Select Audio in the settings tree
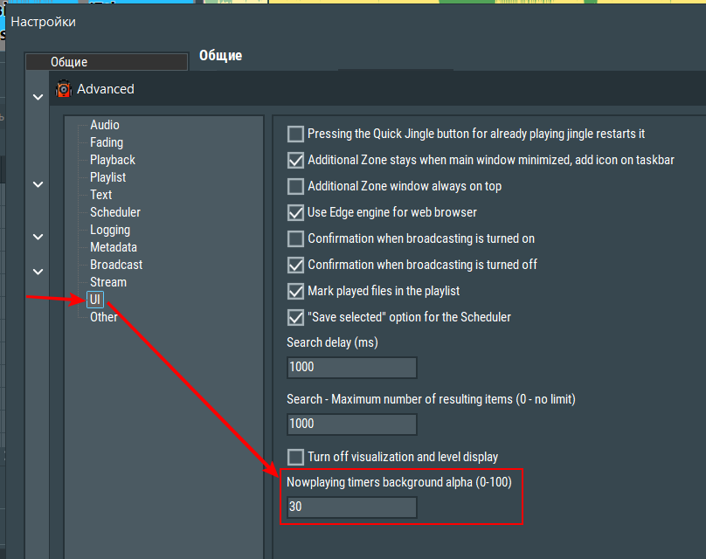This screenshot has width=706, height=559. coord(105,125)
